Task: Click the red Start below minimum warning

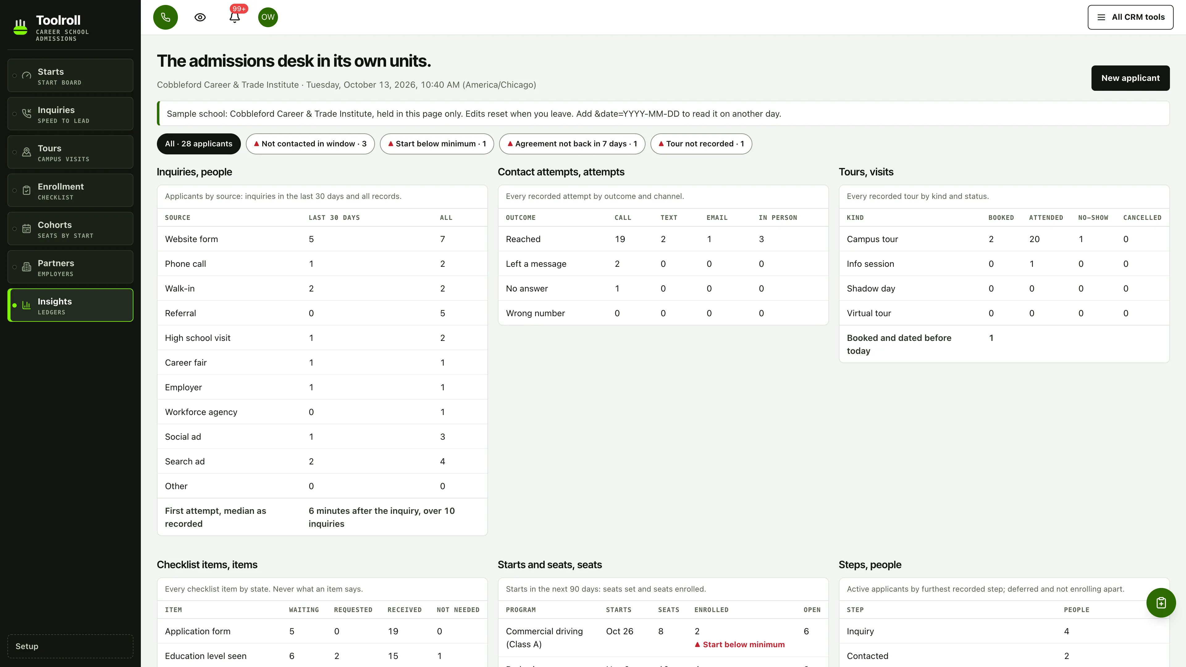Action: [740, 644]
